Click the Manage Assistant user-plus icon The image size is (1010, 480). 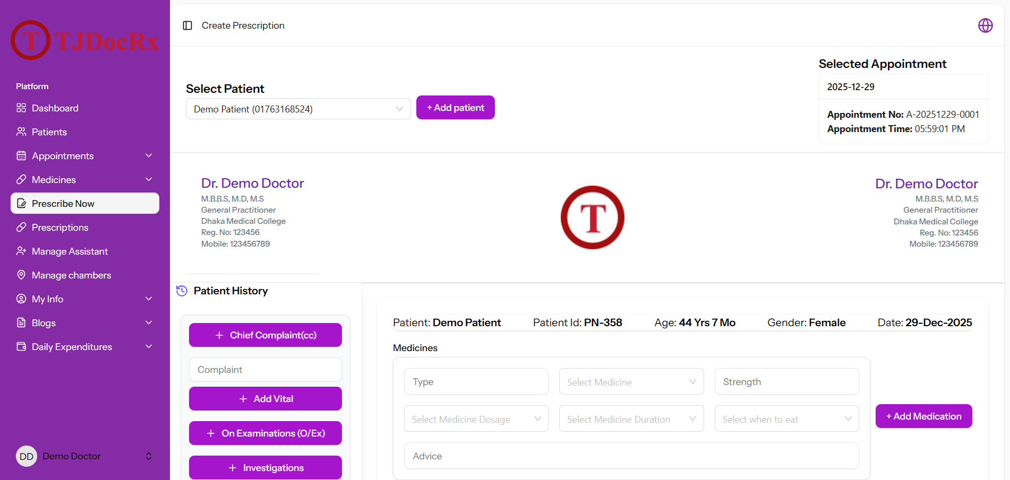click(x=21, y=251)
